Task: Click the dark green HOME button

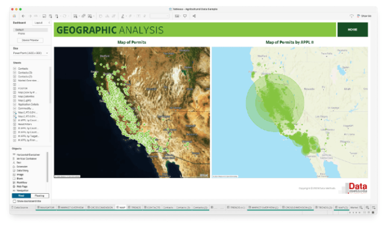Action: pos(353,29)
